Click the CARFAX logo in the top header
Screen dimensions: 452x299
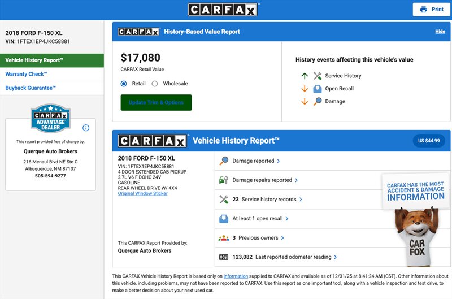(223, 10)
